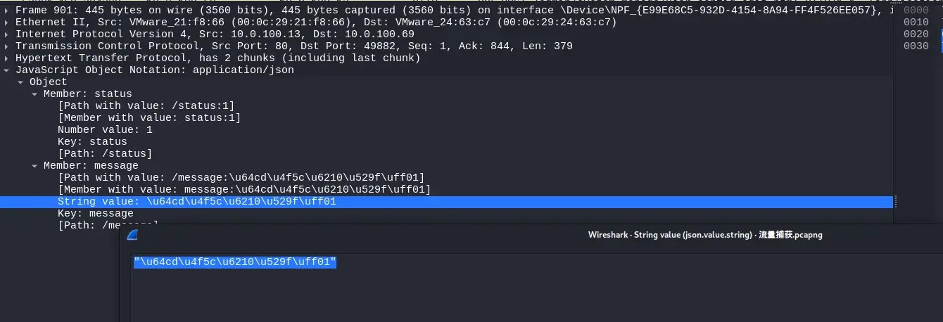Screen dimensions: 943x322
Task: Click the highlighted String value row
Action: tap(447, 202)
